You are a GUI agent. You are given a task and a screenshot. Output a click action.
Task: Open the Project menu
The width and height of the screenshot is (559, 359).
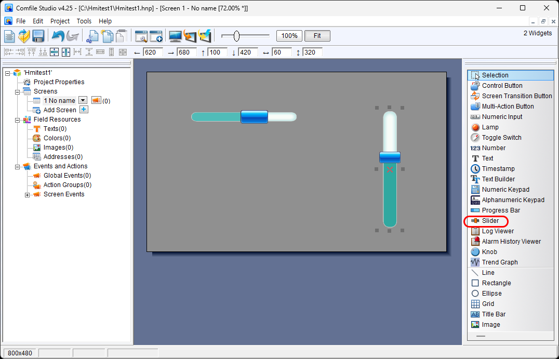pos(60,21)
